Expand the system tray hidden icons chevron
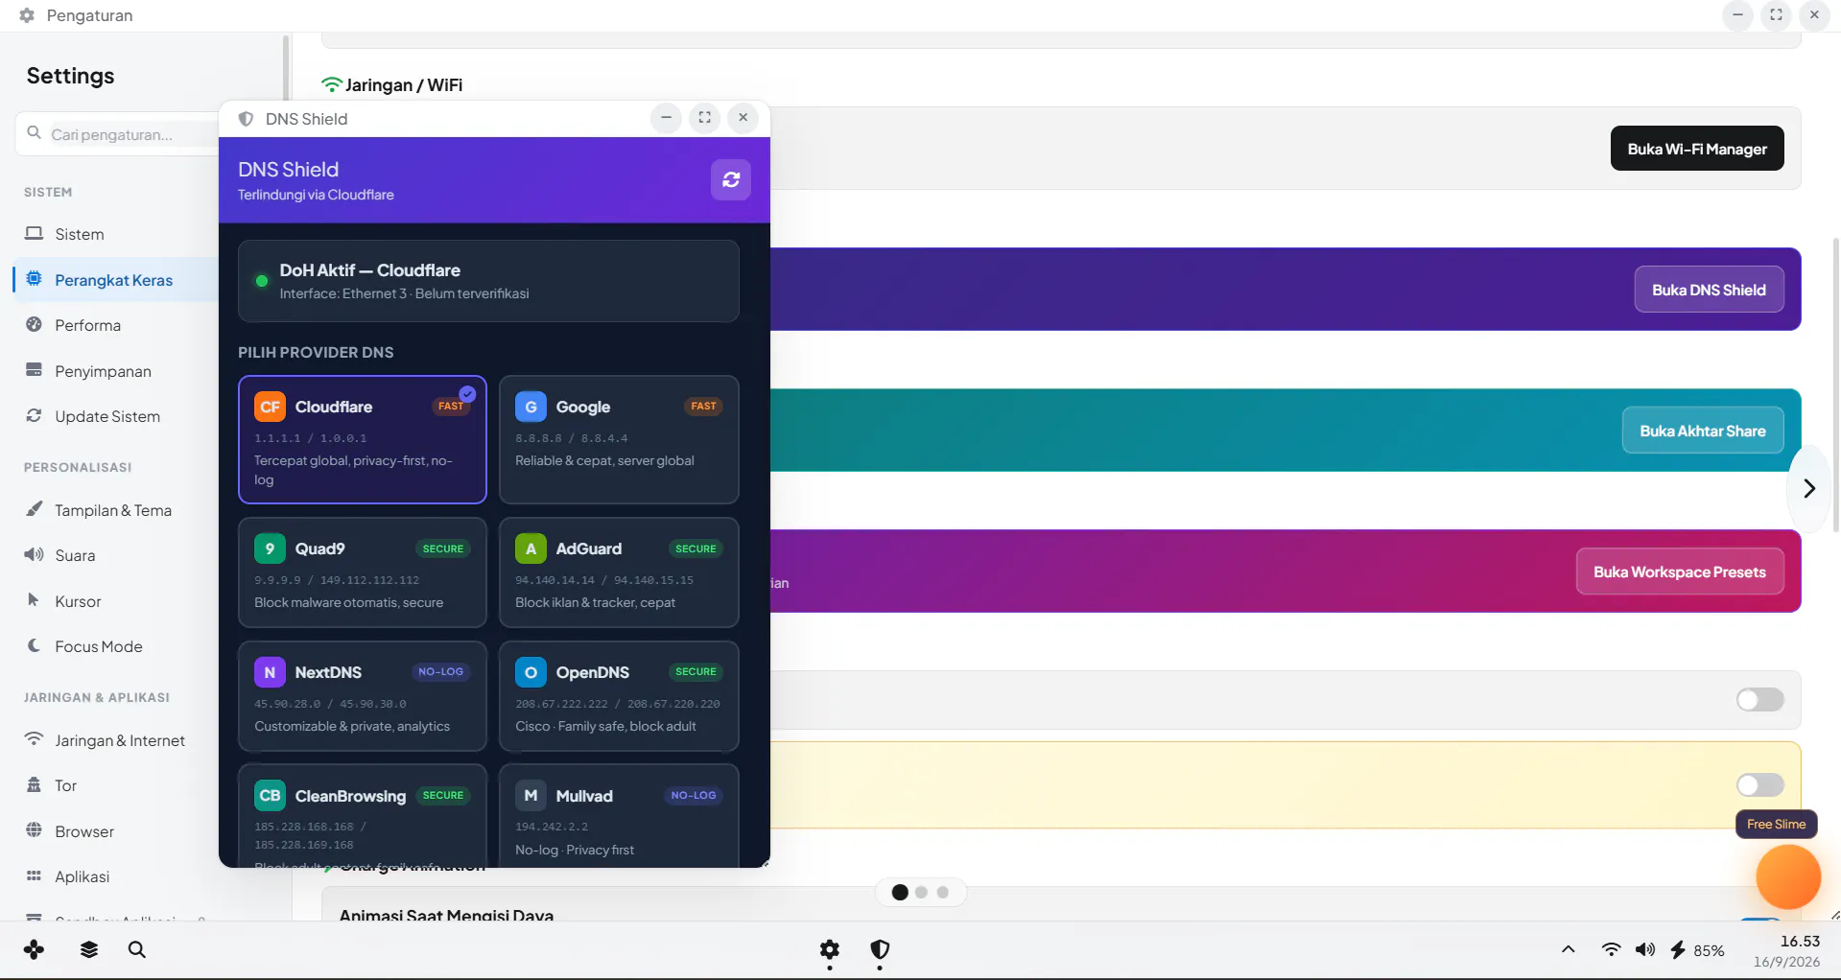 pyautogui.click(x=1569, y=949)
